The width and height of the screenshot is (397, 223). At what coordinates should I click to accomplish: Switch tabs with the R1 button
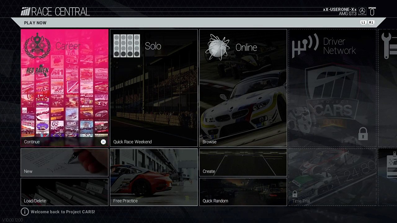371,23
